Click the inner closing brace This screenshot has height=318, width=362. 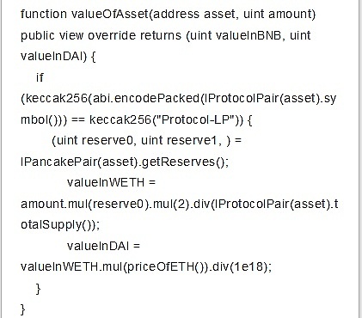(x=39, y=288)
